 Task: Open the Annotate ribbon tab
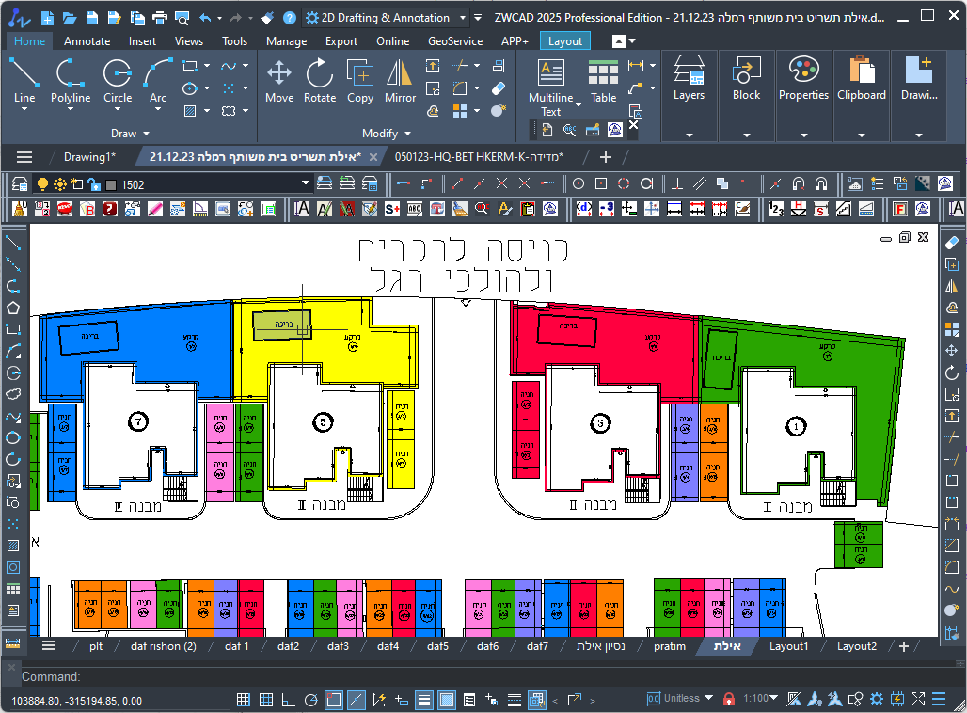(87, 41)
